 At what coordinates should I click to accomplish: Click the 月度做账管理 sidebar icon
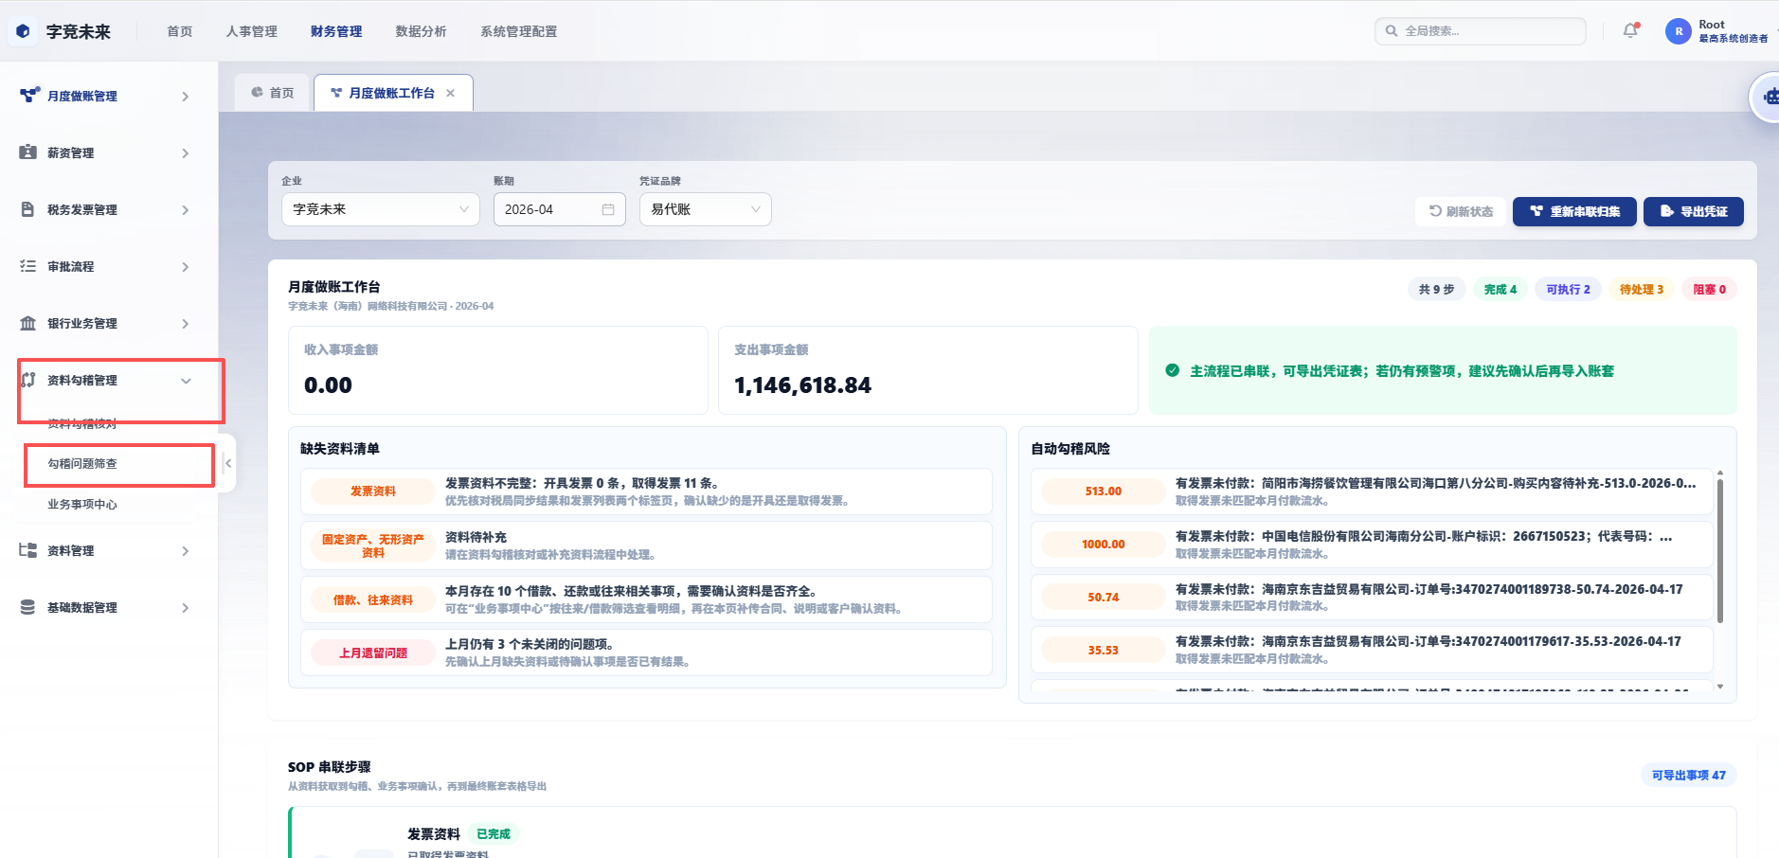tap(29, 96)
